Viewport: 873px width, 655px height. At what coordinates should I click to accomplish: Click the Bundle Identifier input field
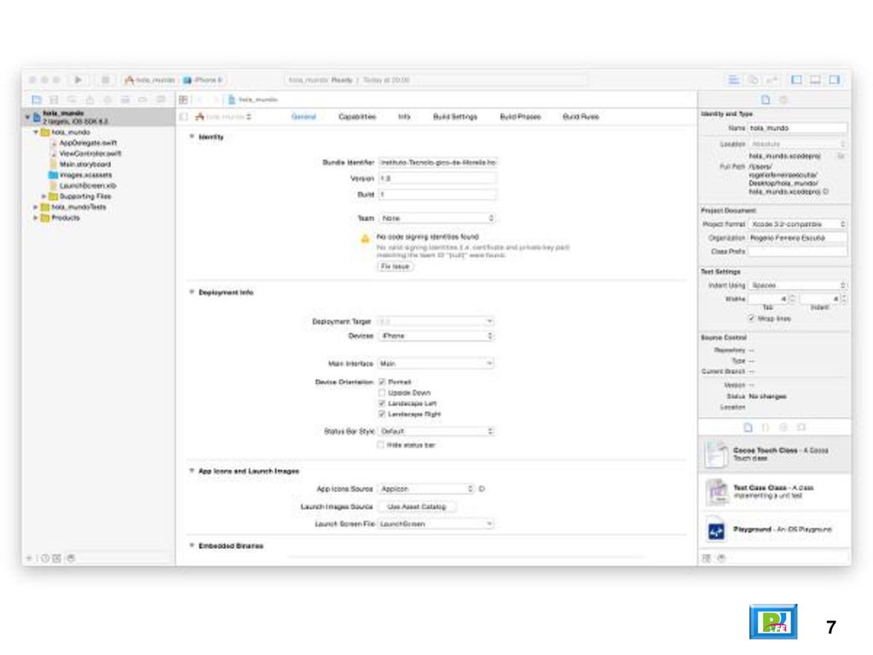437,162
